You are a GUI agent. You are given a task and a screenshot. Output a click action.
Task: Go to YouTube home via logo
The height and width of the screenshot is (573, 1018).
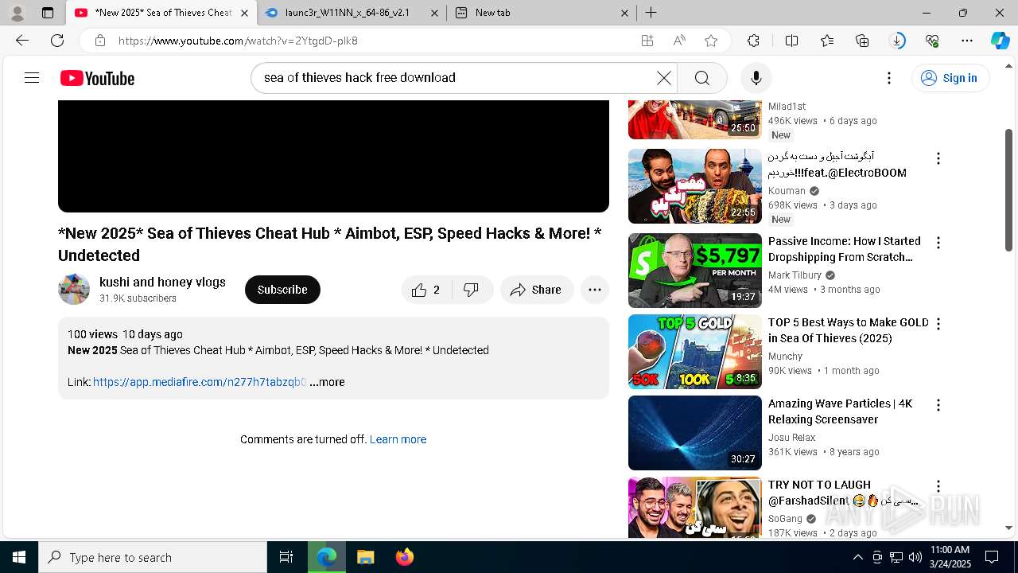[x=97, y=78]
